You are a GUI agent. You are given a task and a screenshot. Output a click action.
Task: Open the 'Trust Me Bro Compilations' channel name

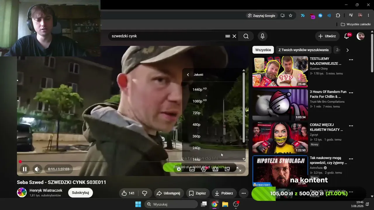pyautogui.click(x=327, y=101)
